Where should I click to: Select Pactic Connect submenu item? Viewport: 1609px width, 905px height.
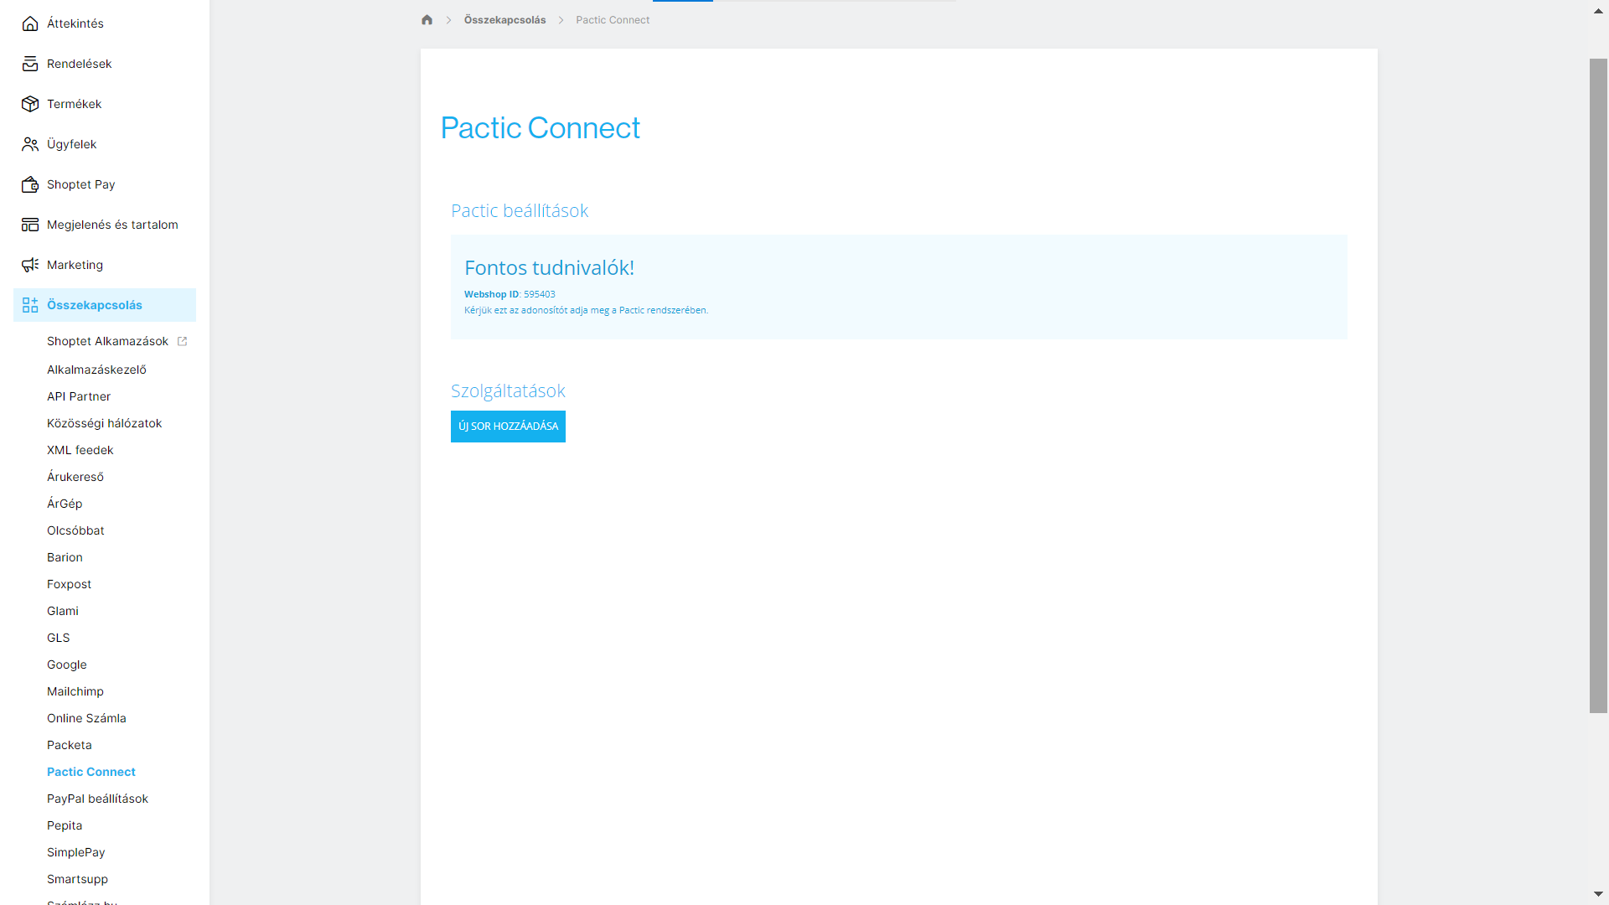click(91, 772)
